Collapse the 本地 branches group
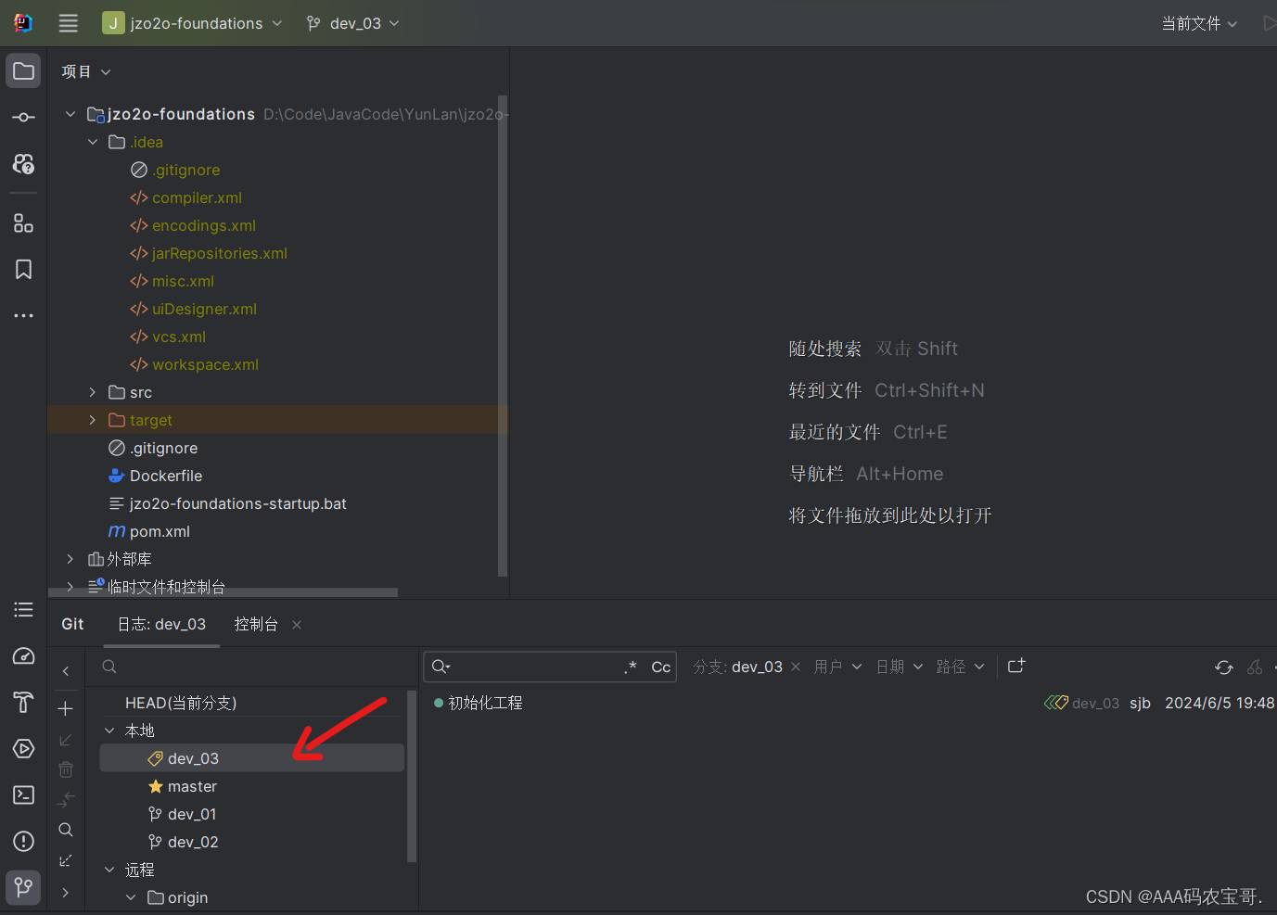The width and height of the screenshot is (1277, 915). tap(109, 731)
